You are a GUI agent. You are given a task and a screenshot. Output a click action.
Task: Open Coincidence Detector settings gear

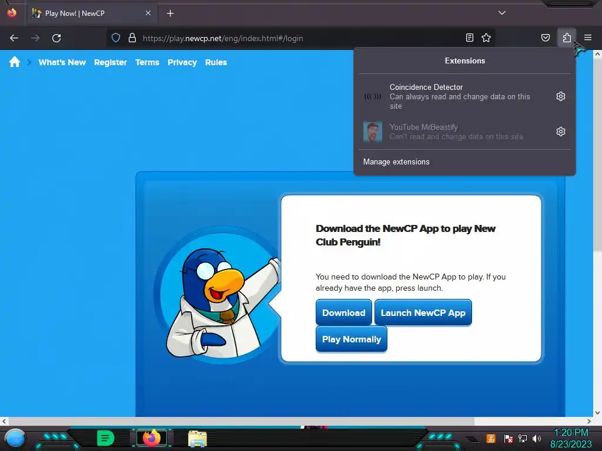tap(560, 96)
